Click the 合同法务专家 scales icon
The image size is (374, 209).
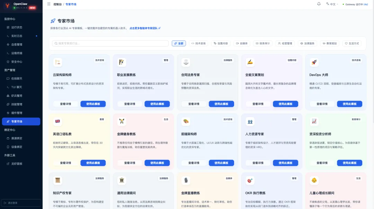coord(186,62)
